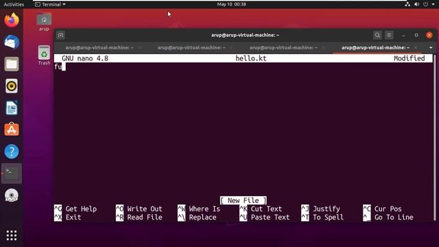Click the [ New File ] status message

tap(244, 200)
